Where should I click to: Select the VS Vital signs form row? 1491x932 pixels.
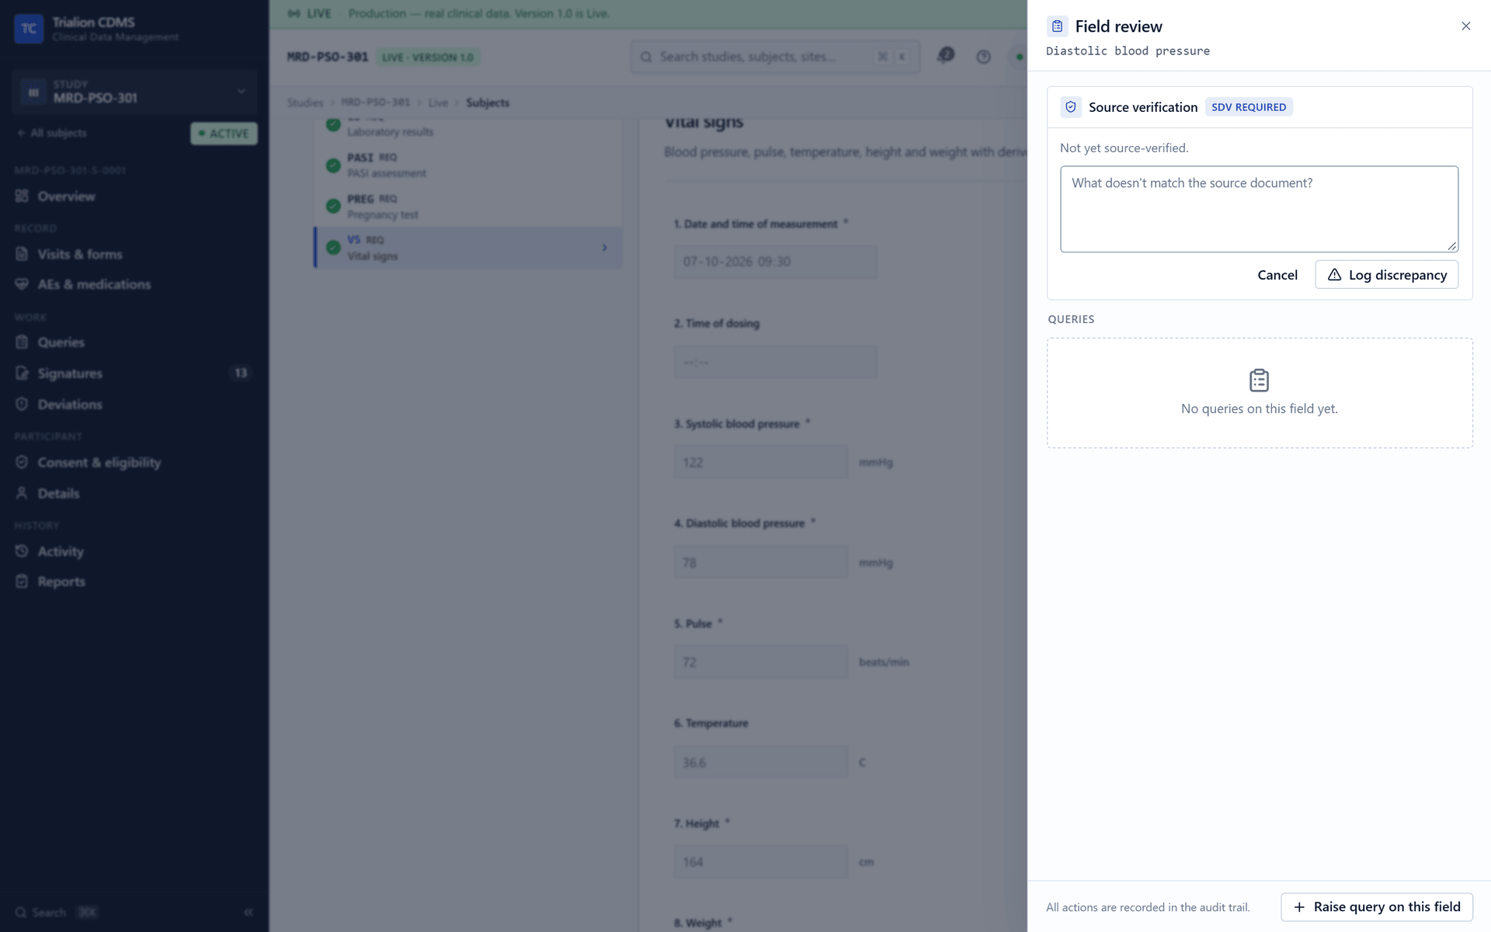(x=468, y=248)
